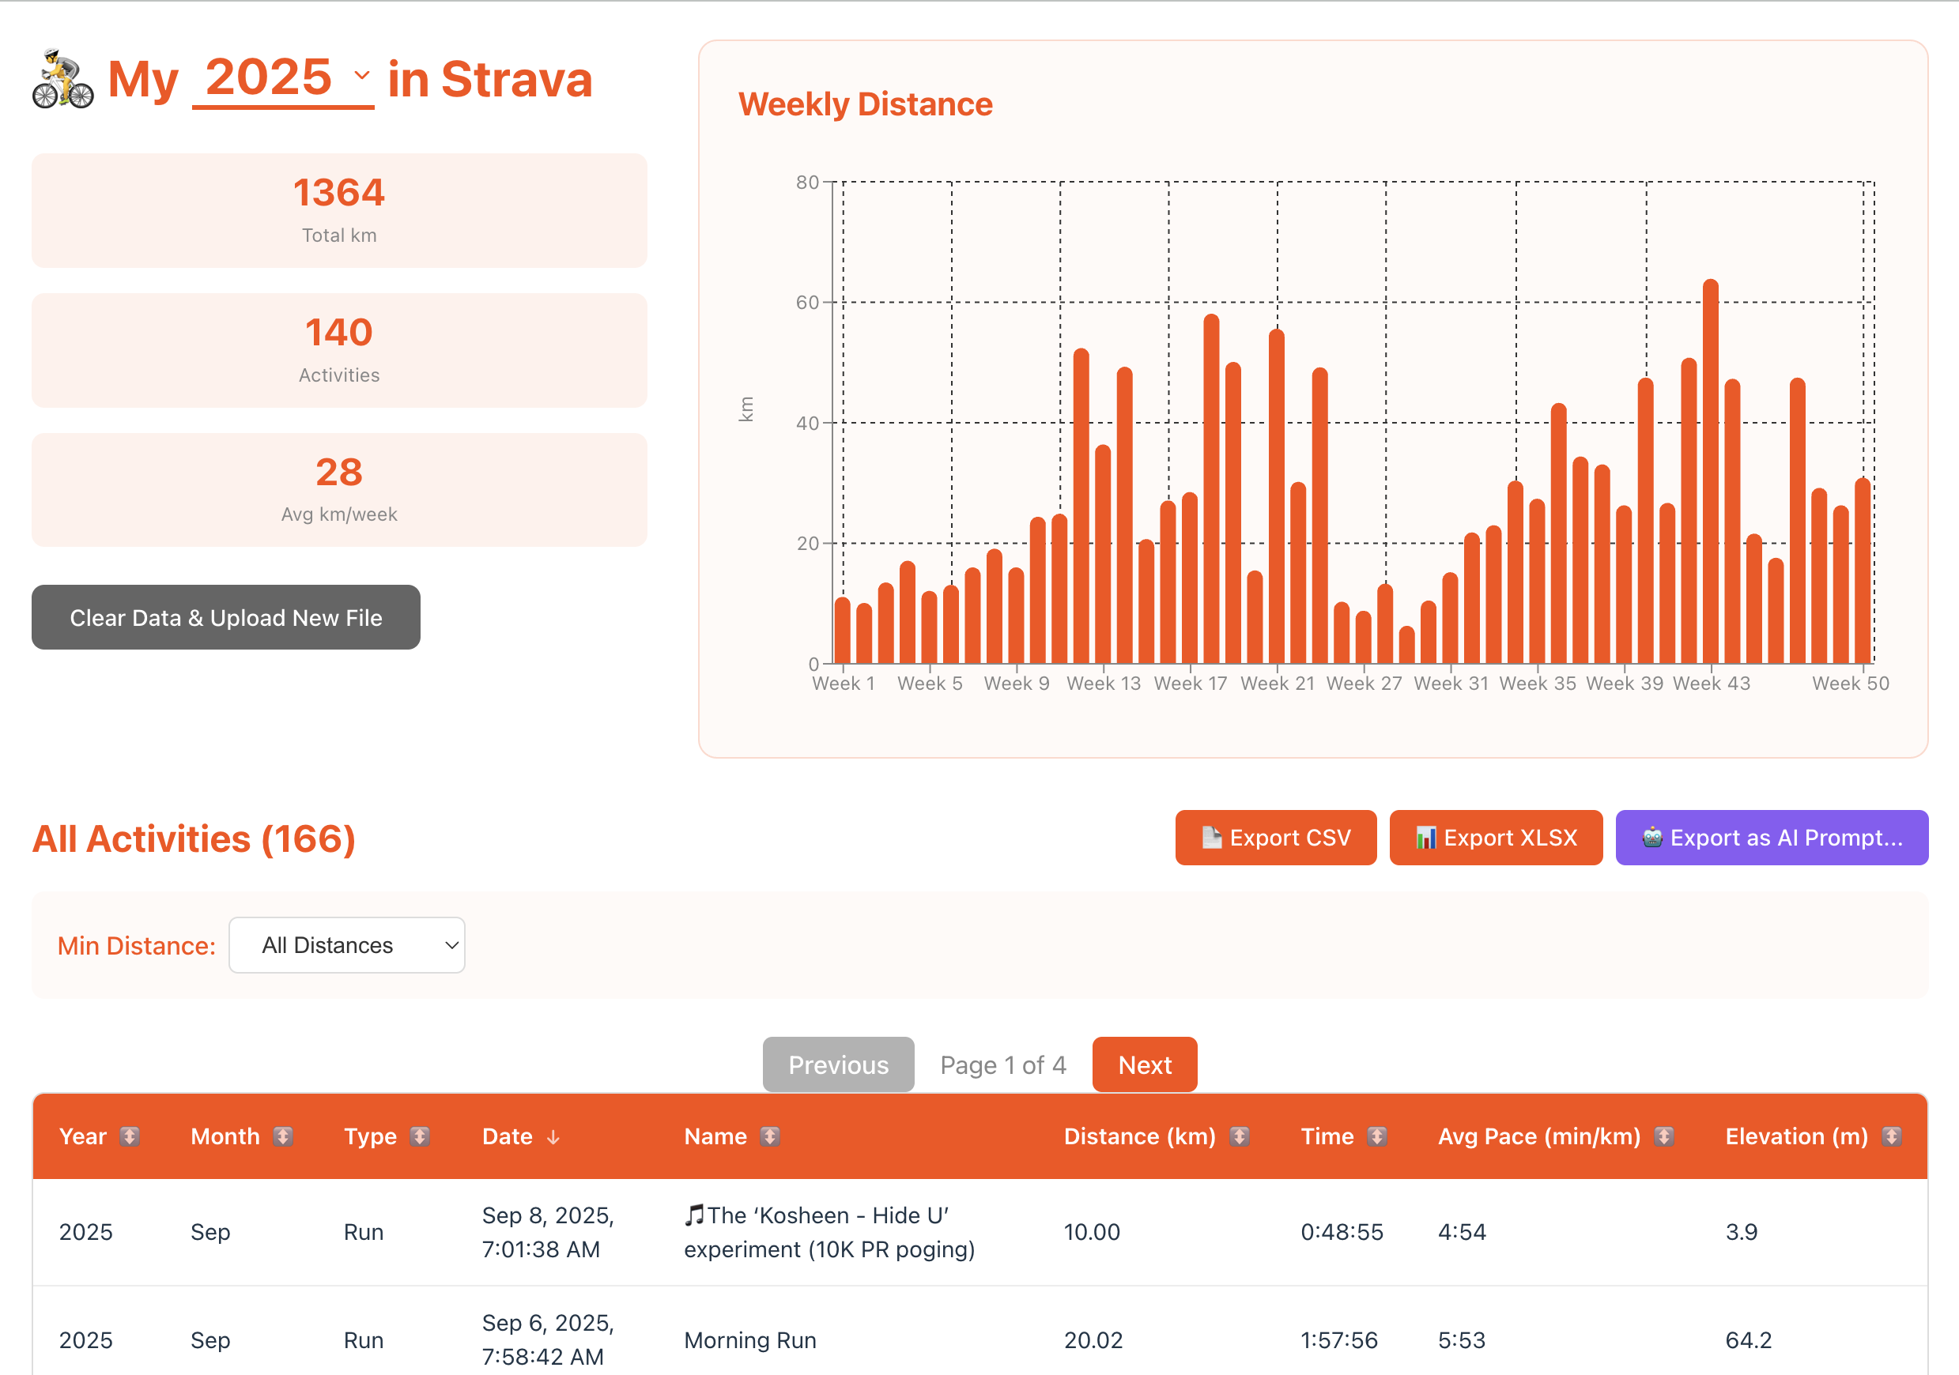Export activities as an AI prompt
Viewport: 1959px width, 1375px height.
pos(1772,838)
